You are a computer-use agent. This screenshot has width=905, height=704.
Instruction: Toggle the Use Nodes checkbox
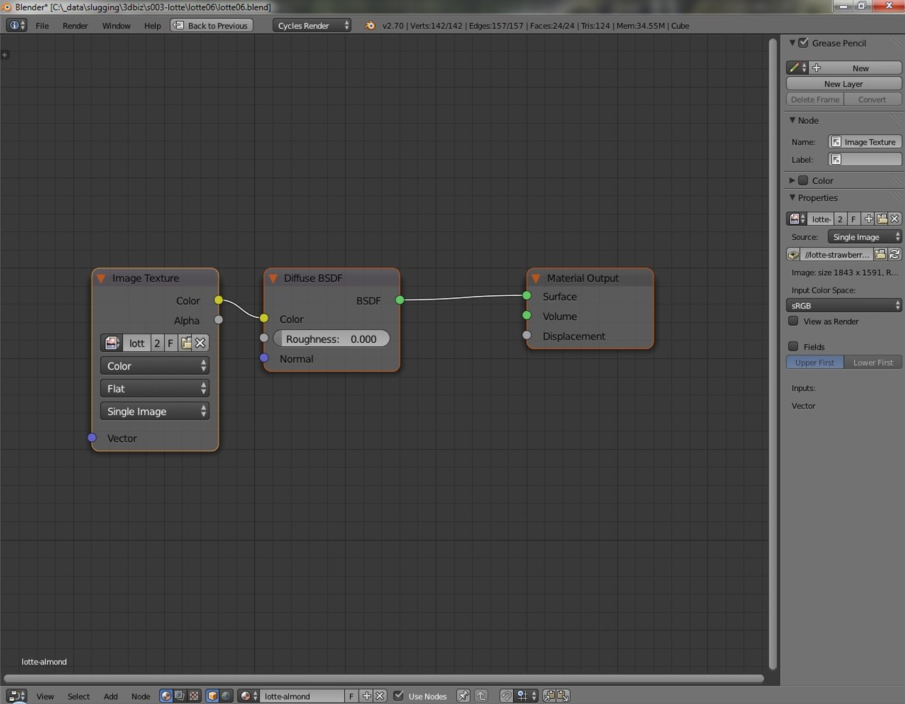click(398, 696)
